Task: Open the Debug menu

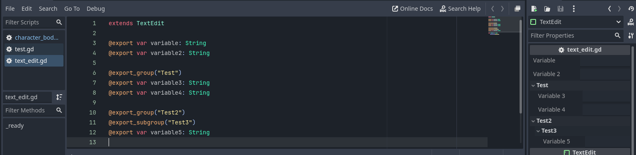Action: 96,9
